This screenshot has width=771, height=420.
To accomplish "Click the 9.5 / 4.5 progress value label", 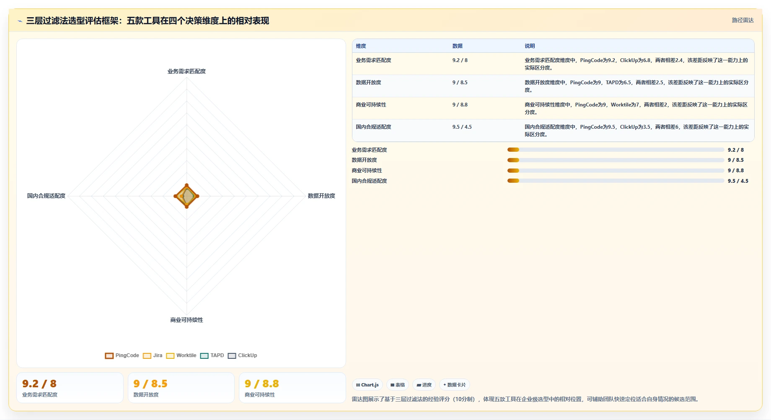I will (x=738, y=181).
